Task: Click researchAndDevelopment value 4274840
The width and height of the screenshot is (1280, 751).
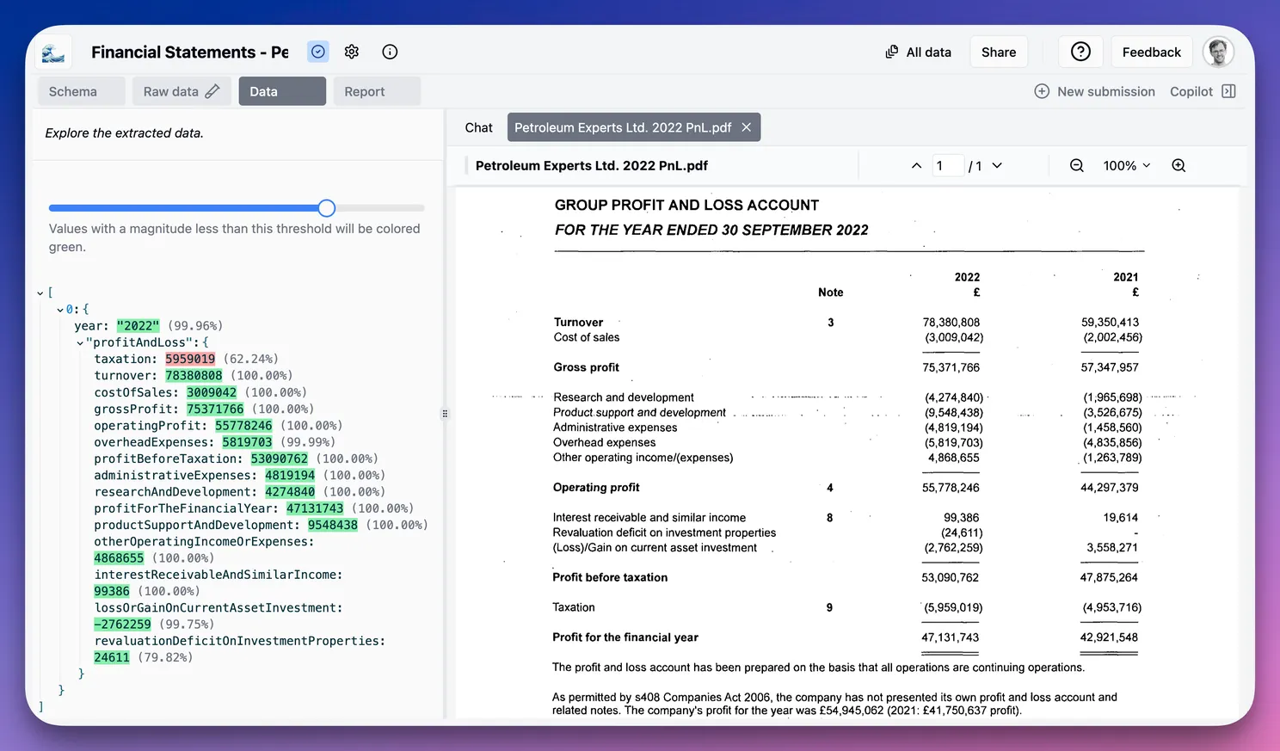Action: coord(290,492)
